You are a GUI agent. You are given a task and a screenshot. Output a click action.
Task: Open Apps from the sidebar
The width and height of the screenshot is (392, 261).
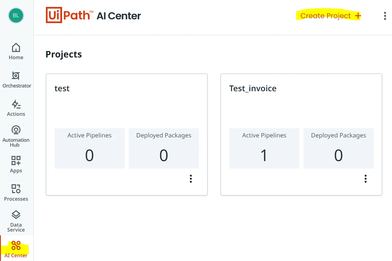(16, 165)
